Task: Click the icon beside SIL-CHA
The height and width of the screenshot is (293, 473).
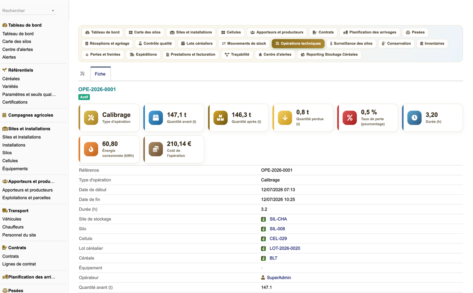Action: (263, 219)
